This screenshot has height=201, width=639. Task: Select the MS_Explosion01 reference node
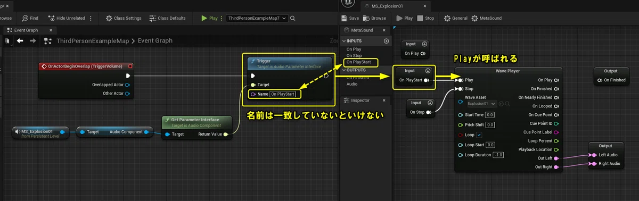click(40, 133)
